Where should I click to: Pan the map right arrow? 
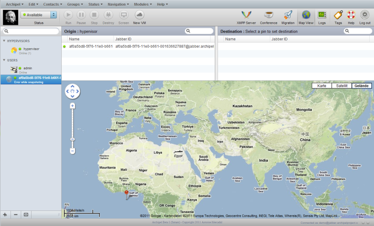coord(77,91)
